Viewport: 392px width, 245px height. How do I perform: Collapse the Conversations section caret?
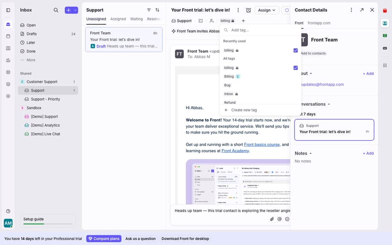(x=329, y=104)
